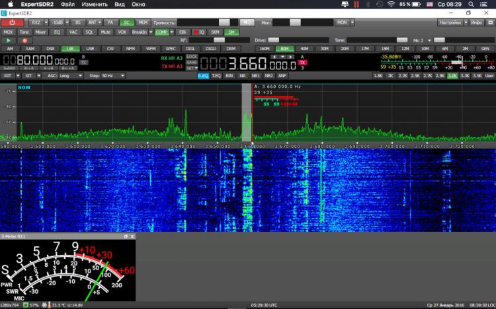Click the Wi-Fi status icon

392,4
